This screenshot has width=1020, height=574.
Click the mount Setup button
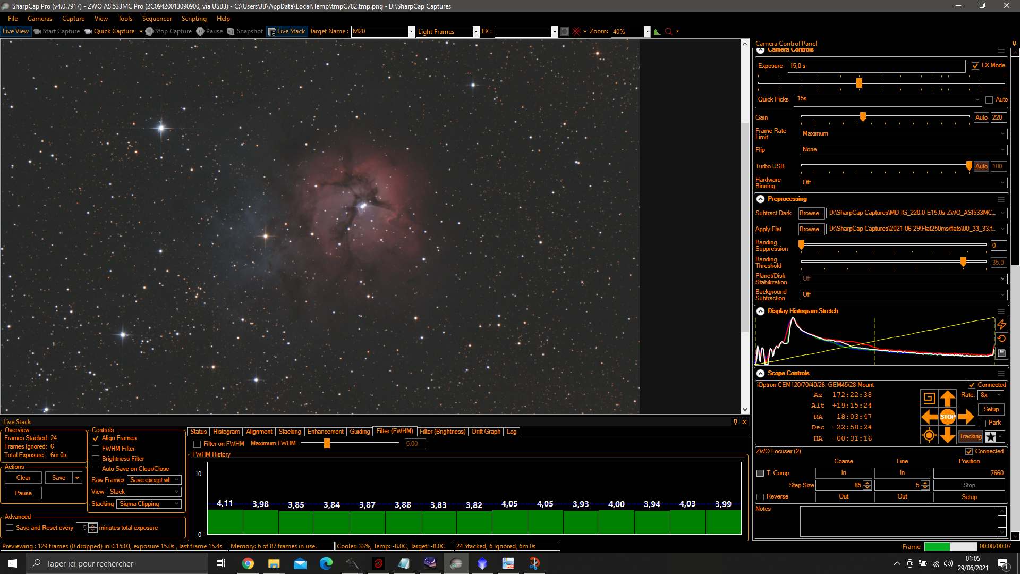(991, 409)
